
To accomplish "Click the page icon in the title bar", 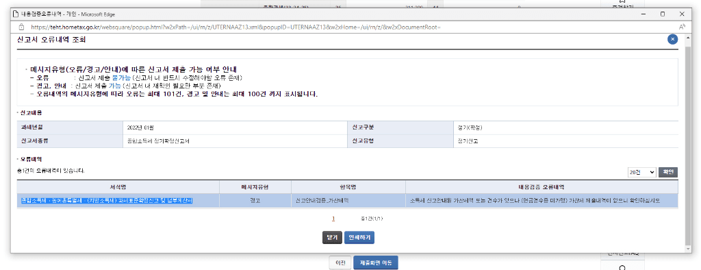I will click(16, 14).
